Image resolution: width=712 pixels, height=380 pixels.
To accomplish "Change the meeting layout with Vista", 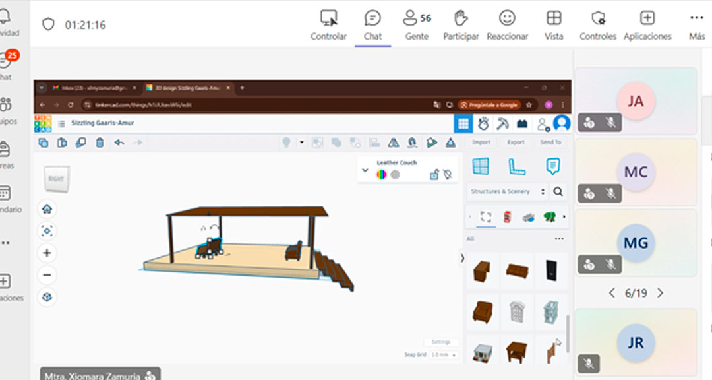I will (554, 24).
